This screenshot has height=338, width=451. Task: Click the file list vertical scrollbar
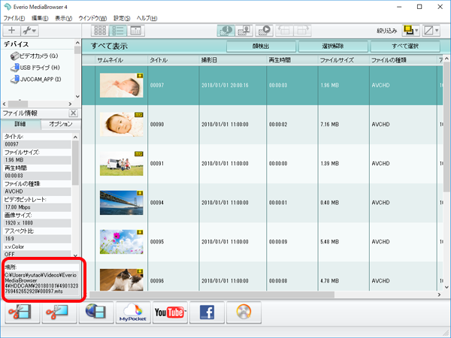pyautogui.click(x=446, y=127)
